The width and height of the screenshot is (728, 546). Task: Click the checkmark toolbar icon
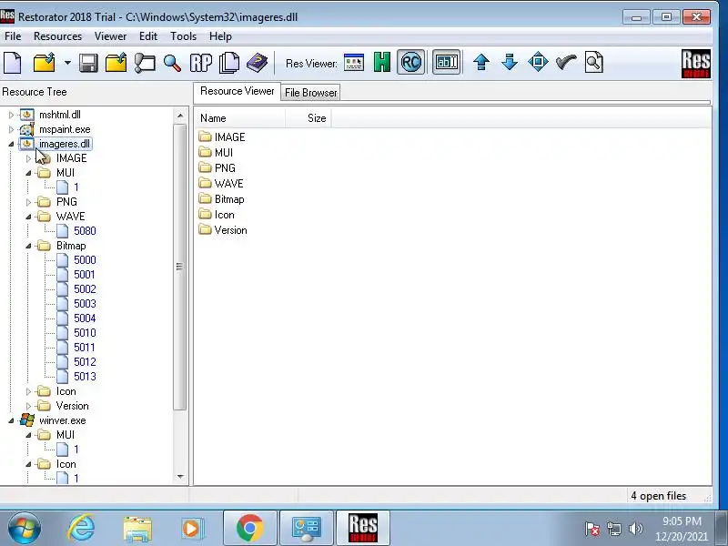coord(566,62)
